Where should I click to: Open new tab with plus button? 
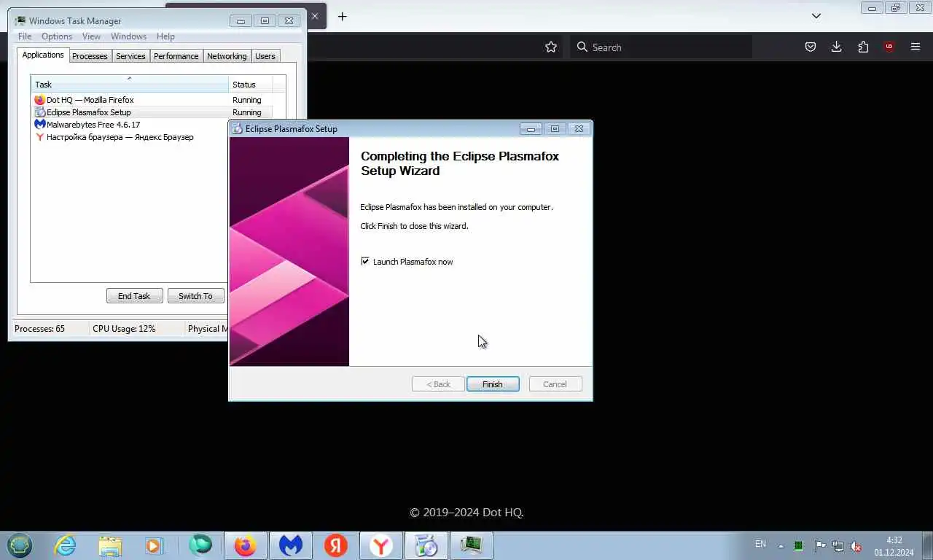[x=342, y=16]
